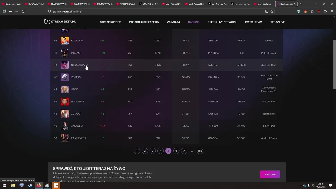Go to ranking page 1
336x189 pixels.
[137, 151]
